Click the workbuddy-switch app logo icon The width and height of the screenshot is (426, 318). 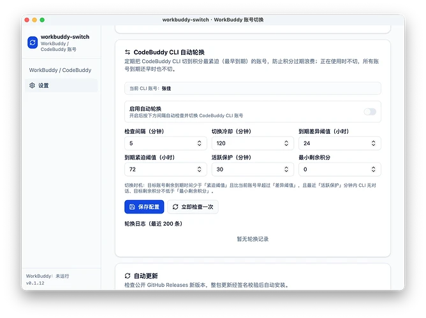click(x=33, y=43)
